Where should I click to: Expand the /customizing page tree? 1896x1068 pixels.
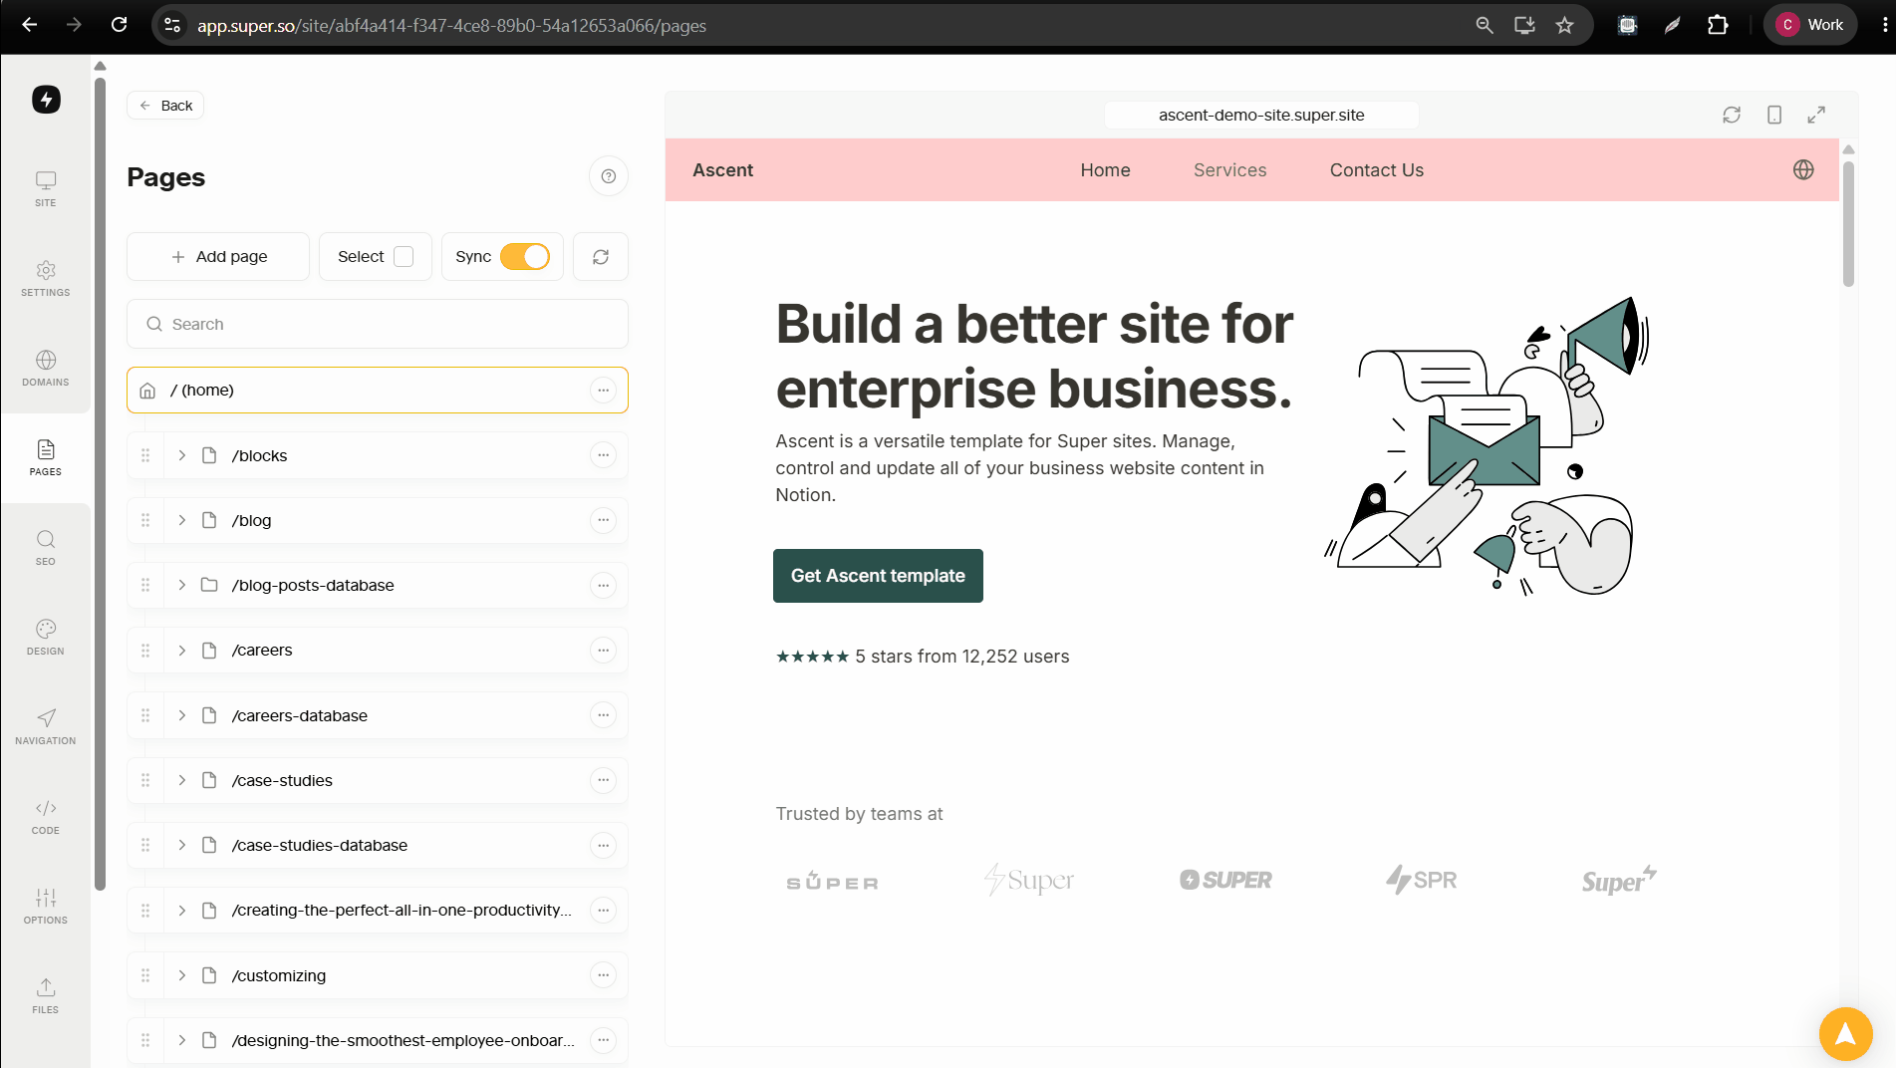click(x=182, y=975)
